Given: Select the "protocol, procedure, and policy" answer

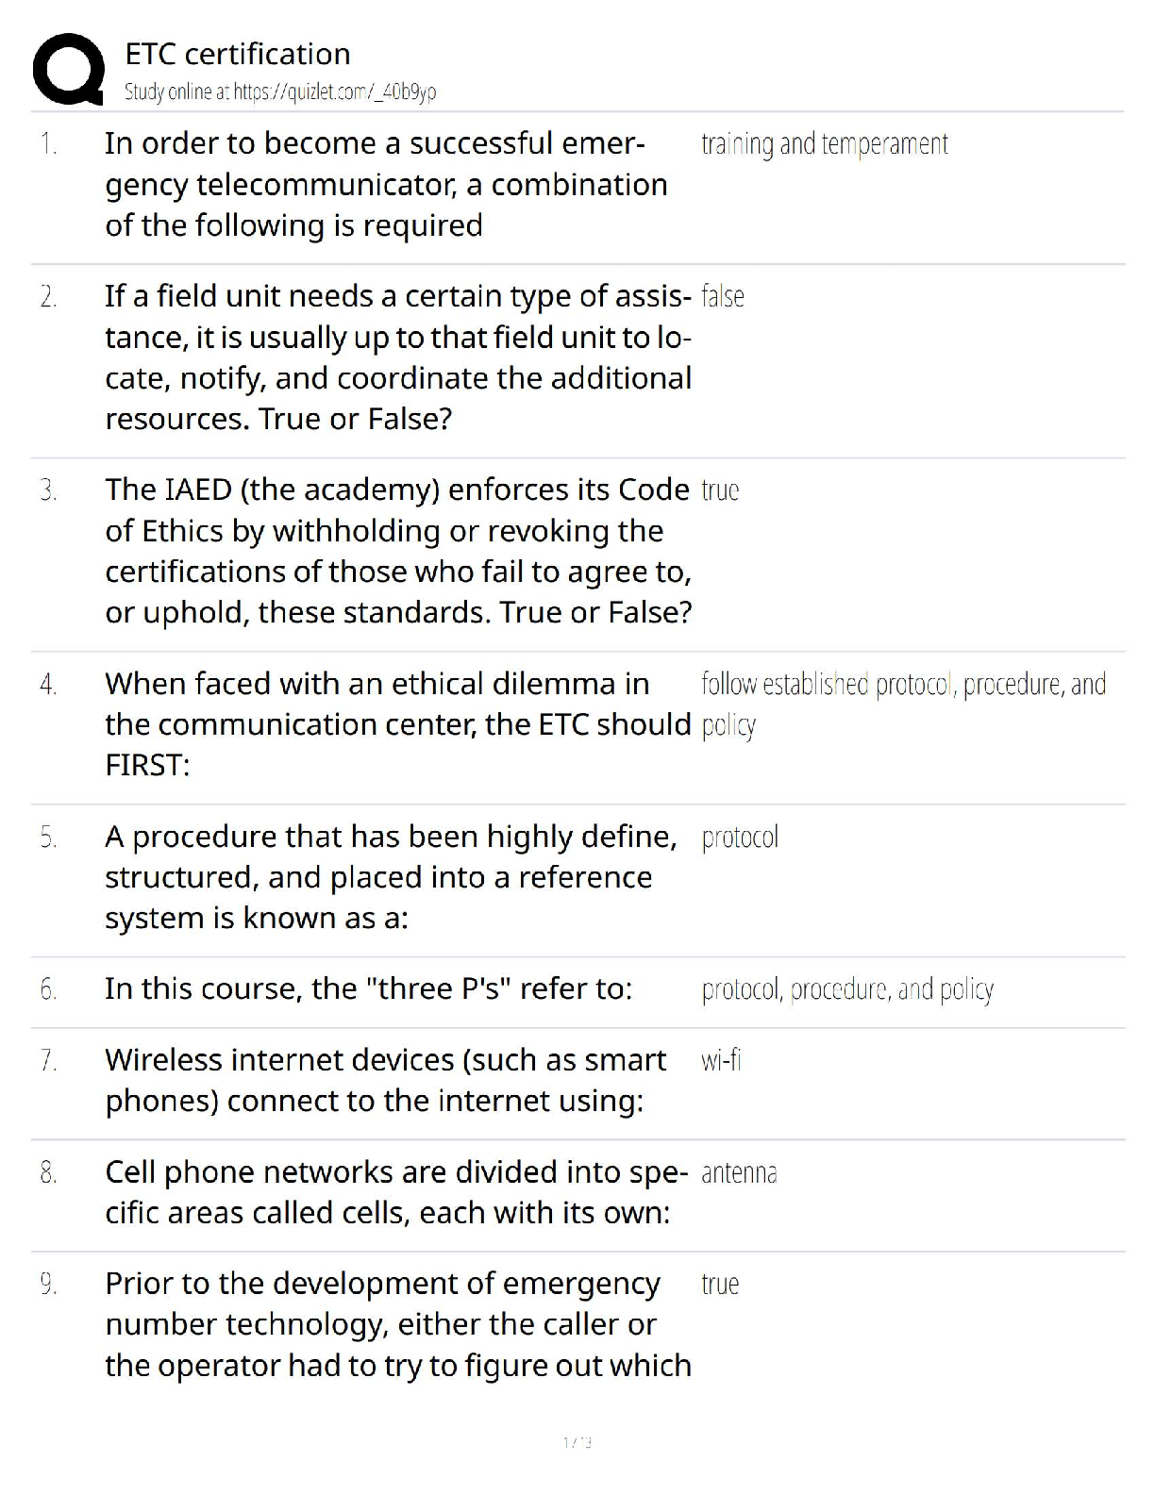Looking at the screenshot, I should 847,989.
